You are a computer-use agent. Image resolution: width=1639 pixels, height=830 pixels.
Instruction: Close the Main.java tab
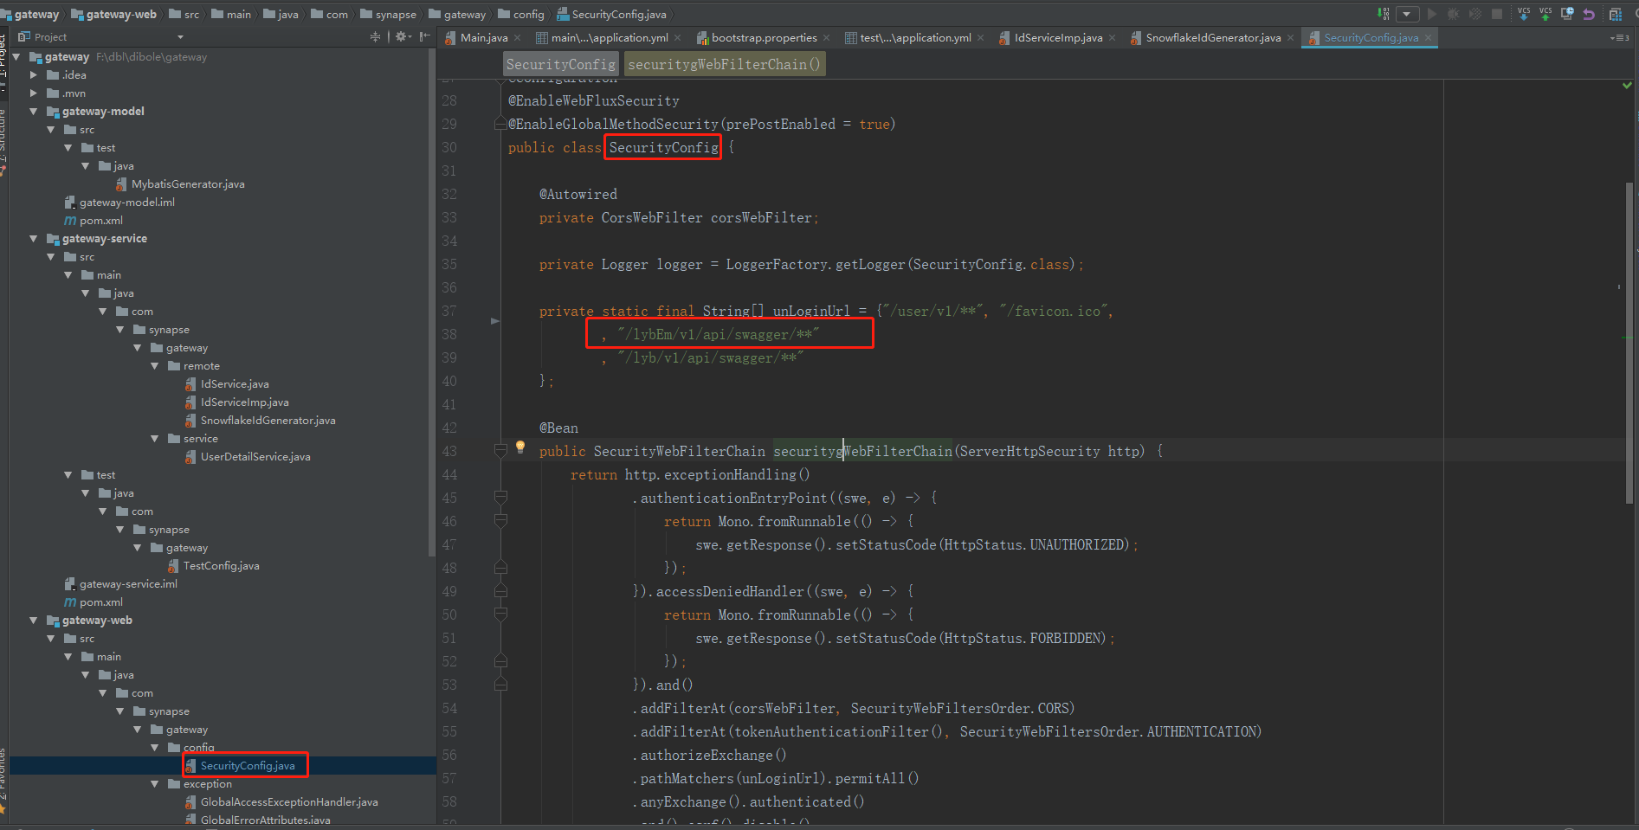pos(517,37)
